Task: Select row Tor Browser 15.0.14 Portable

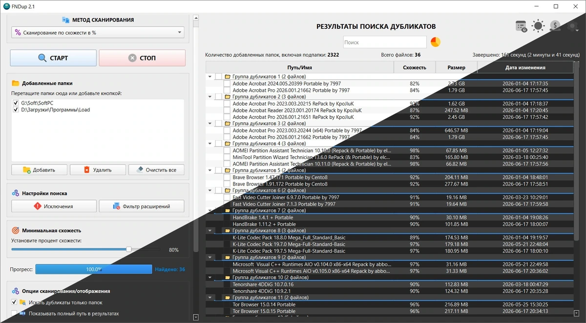Action: point(390,304)
